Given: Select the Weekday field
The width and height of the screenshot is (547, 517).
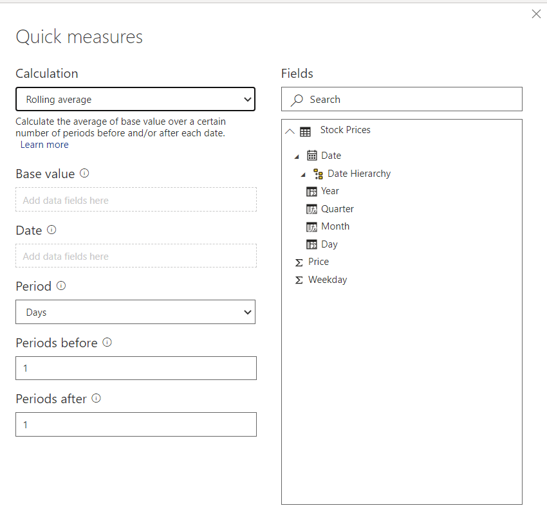Looking at the screenshot, I should click(328, 280).
